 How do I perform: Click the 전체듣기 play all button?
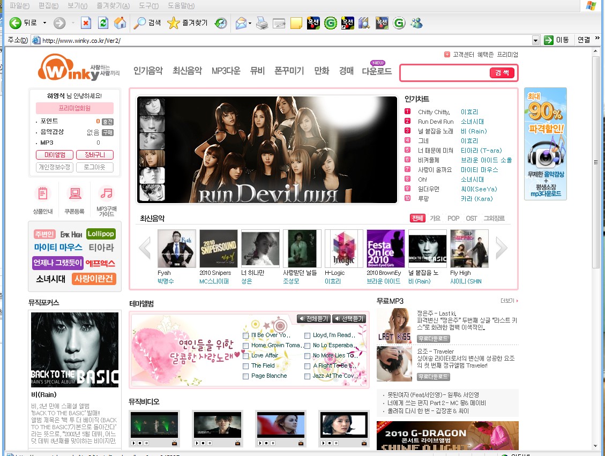point(313,319)
